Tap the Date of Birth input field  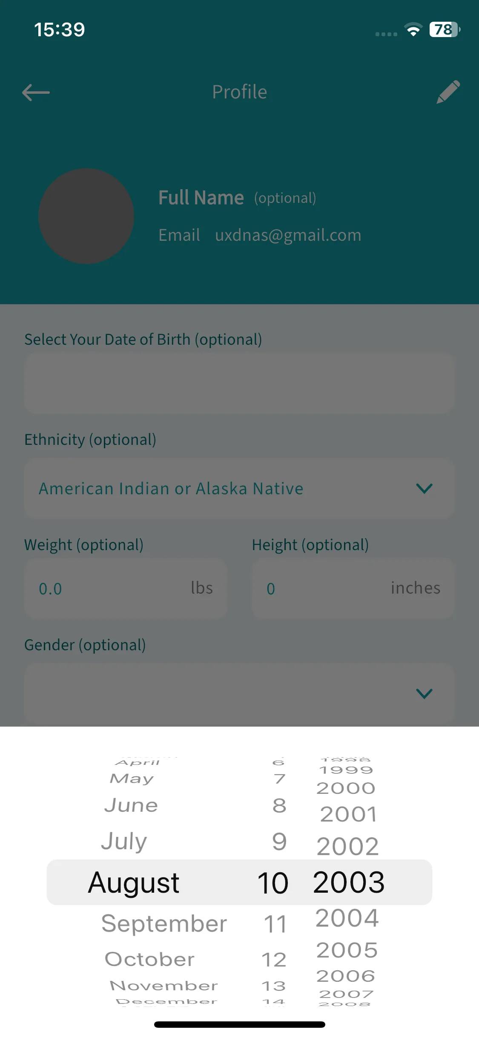tap(239, 383)
